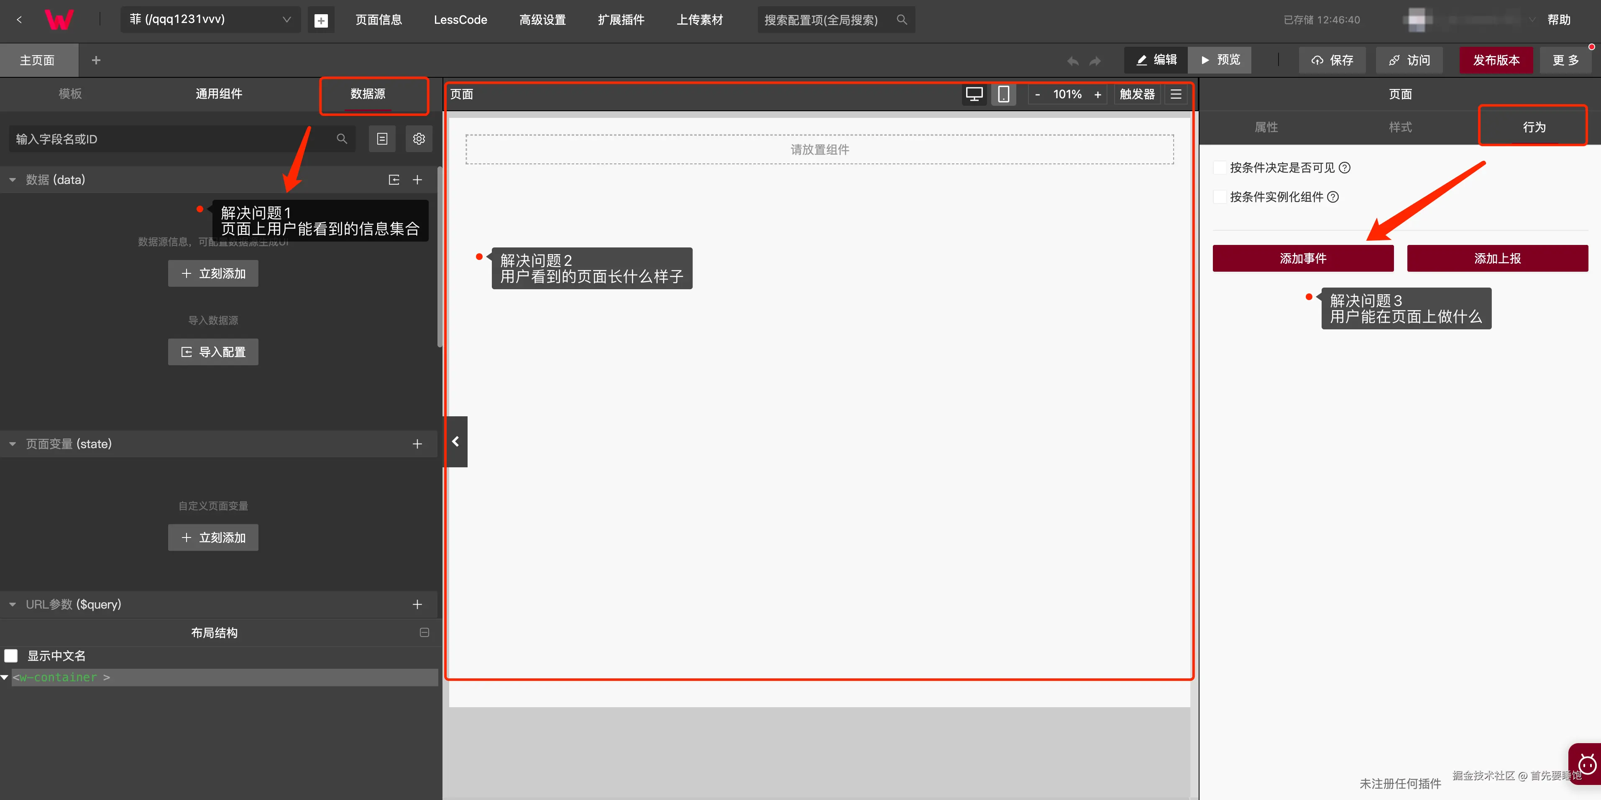Screen dimensions: 1601x800
Task: Add a new page variable with plus icon
Action: 417,443
